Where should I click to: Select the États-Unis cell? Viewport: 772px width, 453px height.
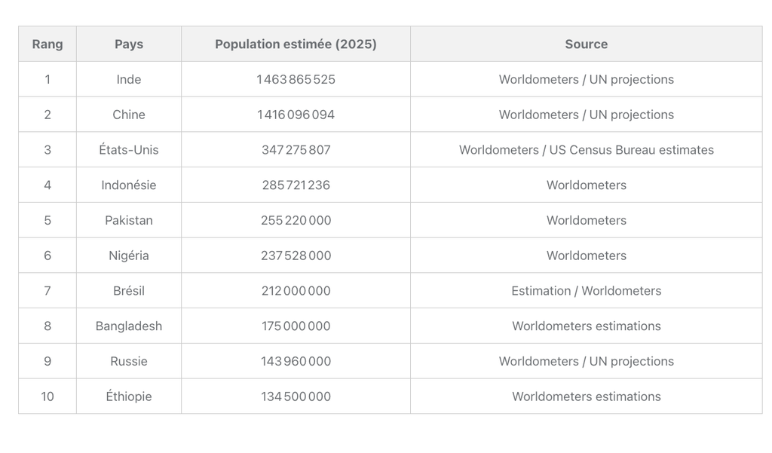[x=128, y=150]
